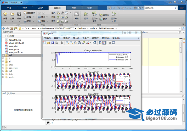This screenshot has height=131, width=187.
Task: Toggle Insert Colorbar in Figure 1 toolbar
Action: pyautogui.click(x=100, y=43)
